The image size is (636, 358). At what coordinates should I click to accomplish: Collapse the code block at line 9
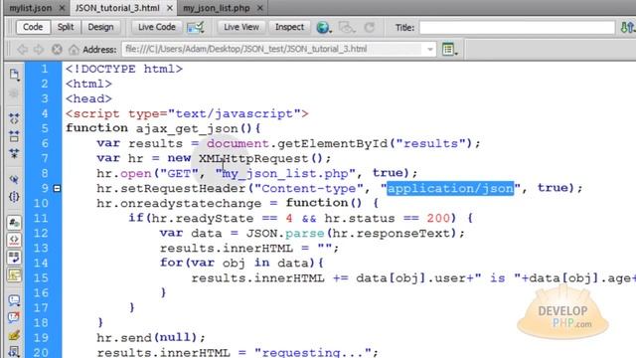[x=57, y=188]
